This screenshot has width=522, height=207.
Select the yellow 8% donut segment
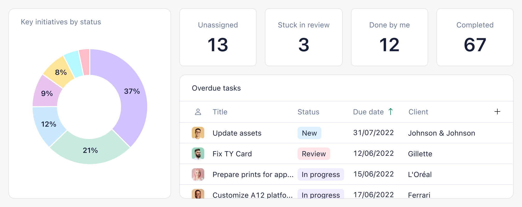pyautogui.click(x=61, y=72)
